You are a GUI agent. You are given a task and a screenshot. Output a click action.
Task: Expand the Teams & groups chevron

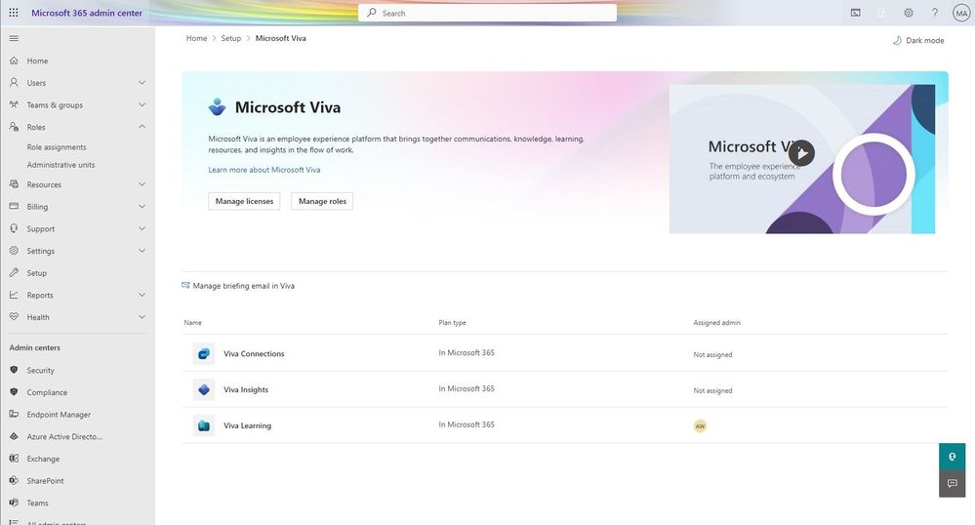[142, 104]
